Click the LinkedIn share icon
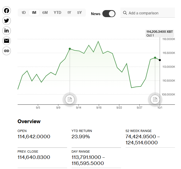181x169 pixels. coord(7,31)
